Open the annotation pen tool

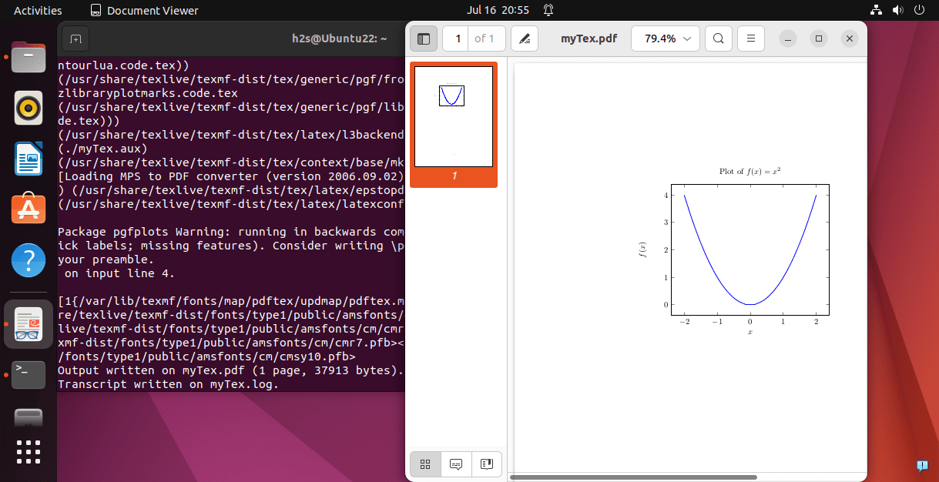[525, 38]
